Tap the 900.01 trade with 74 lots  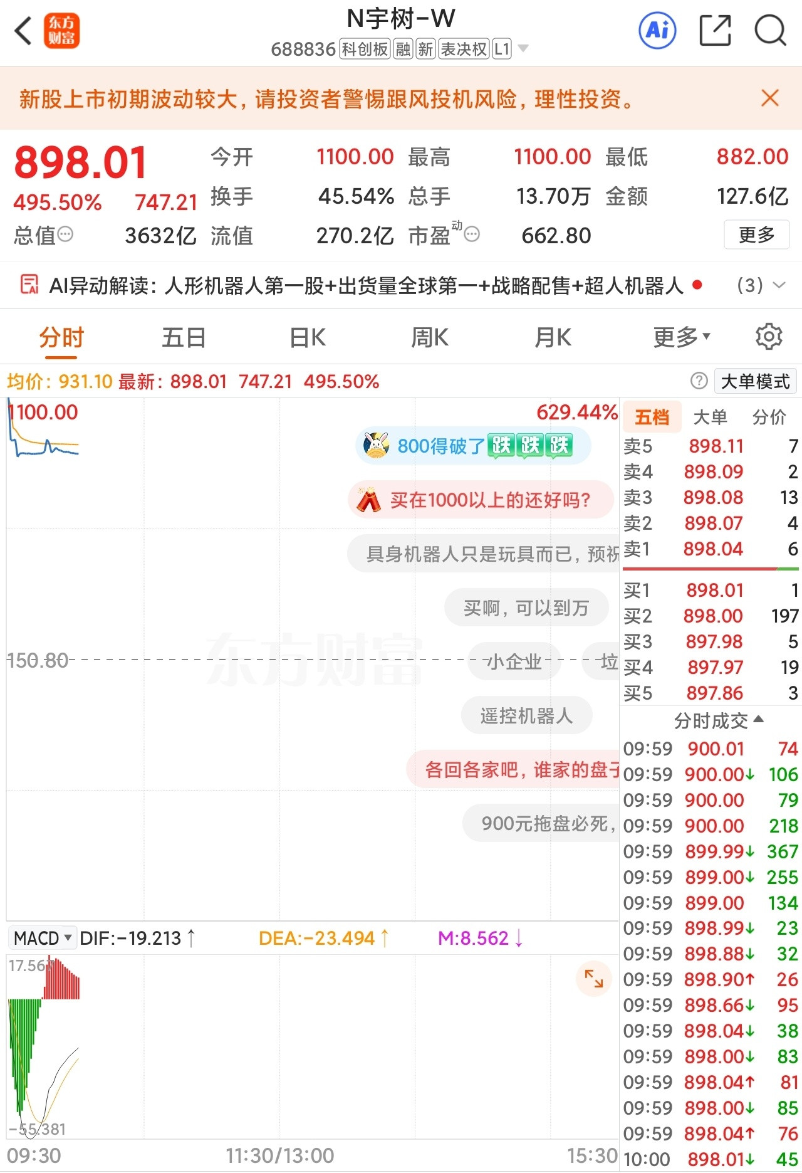tap(711, 749)
